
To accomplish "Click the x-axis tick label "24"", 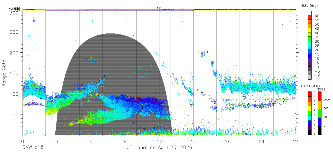I will point(296,141).
